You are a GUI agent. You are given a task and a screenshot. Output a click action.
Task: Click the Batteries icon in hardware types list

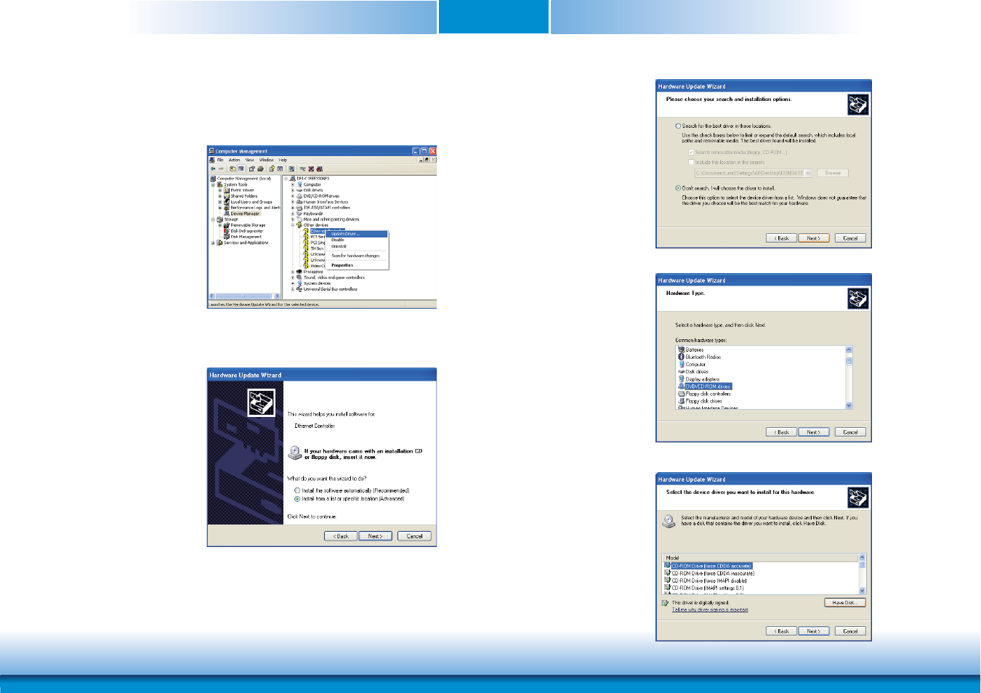click(x=681, y=349)
